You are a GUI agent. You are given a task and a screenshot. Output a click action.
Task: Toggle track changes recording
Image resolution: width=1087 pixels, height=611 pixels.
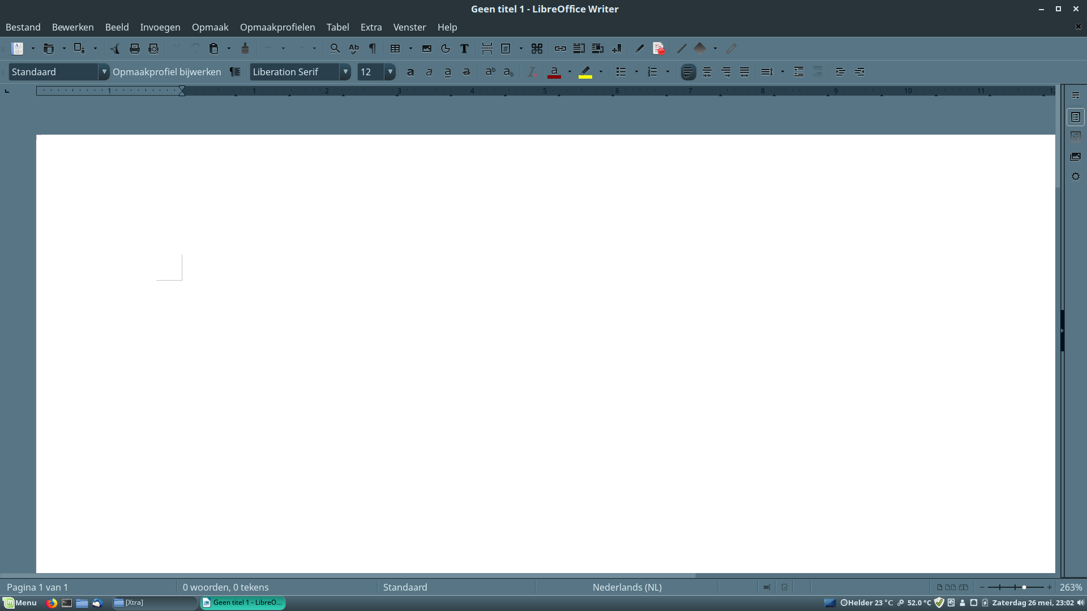click(658, 49)
